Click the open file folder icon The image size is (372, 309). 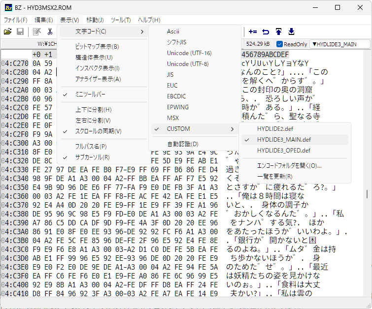pyautogui.click(x=8, y=31)
